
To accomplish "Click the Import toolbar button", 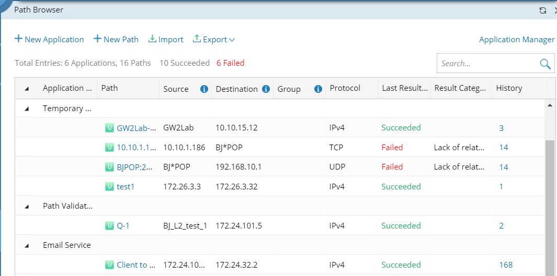I will pyautogui.click(x=166, y=40).
